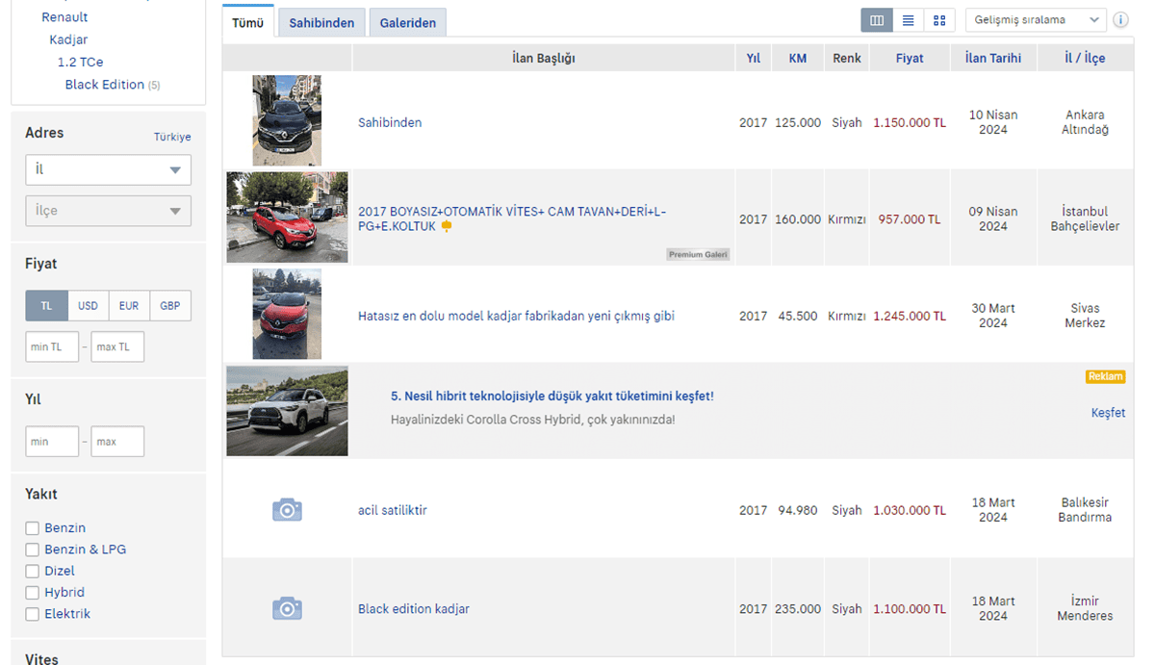Tick the Hybrid fuel checkbox
The height and width of the screenshot is (665, 1155).
click(x=33, y=593)
